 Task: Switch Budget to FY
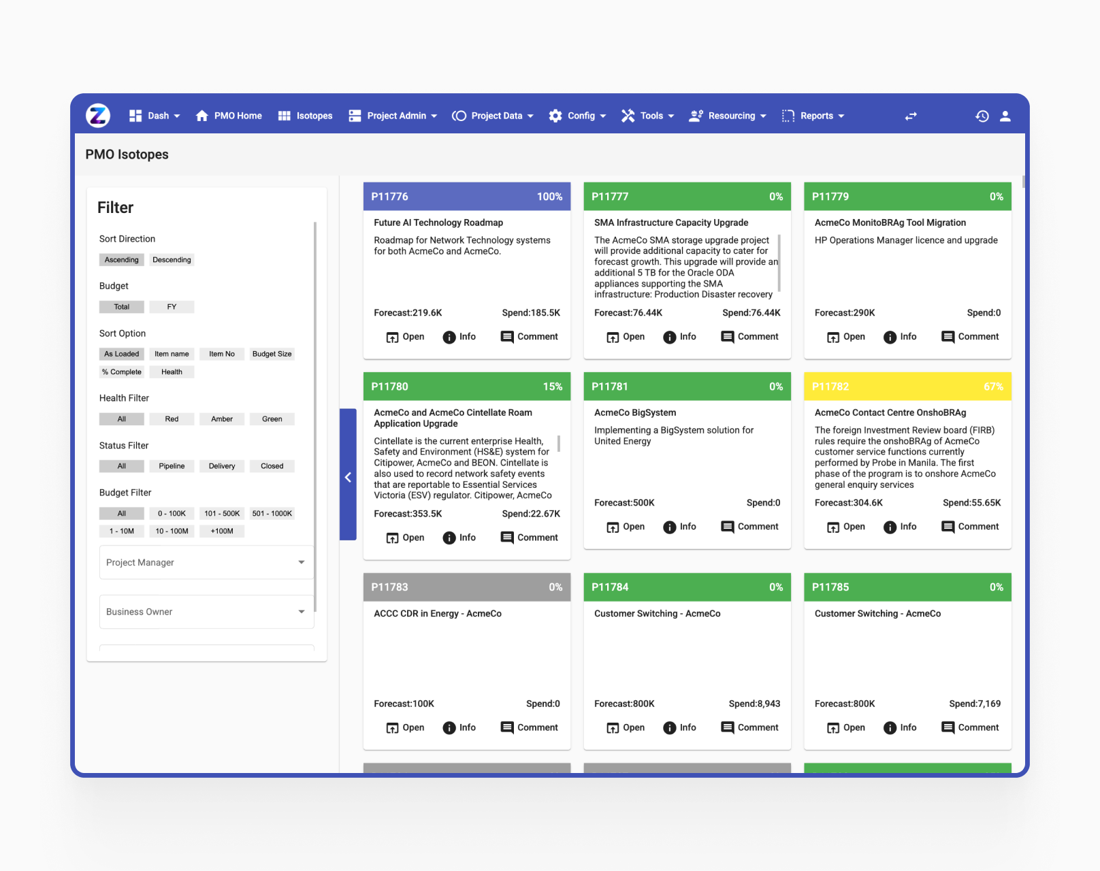pyautogui.click(x=172, y=307)
